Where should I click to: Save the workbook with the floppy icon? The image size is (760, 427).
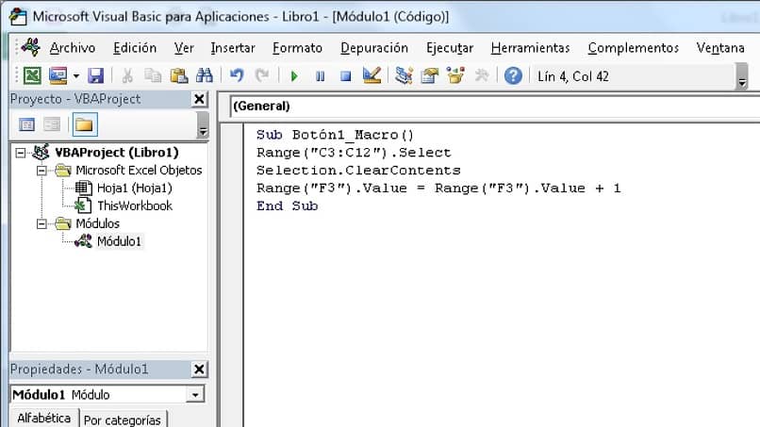click(x=95, y=75)
